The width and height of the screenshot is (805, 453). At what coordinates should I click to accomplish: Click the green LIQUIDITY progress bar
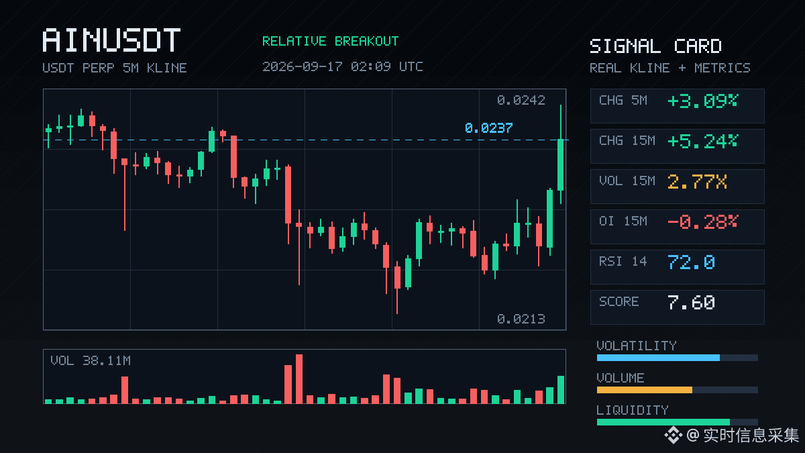tap(663, 422)
